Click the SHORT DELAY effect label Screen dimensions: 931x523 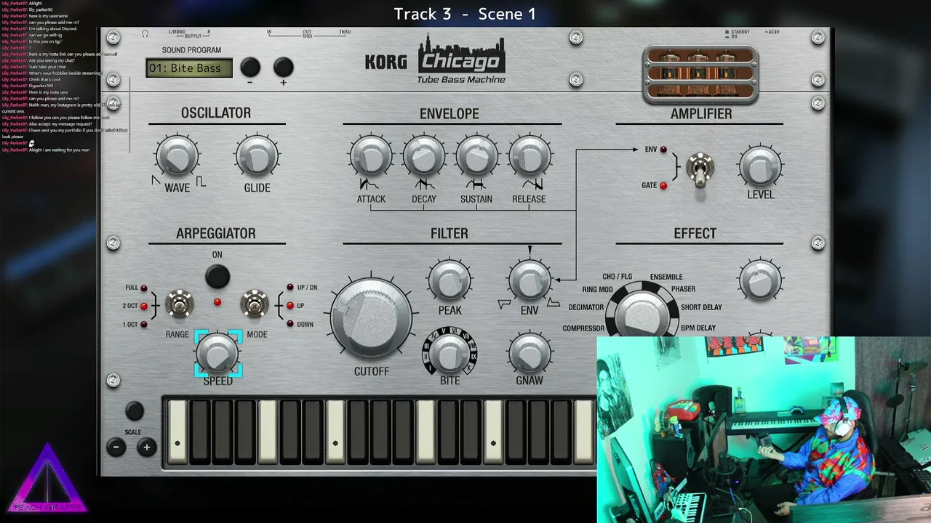[701, 307]
